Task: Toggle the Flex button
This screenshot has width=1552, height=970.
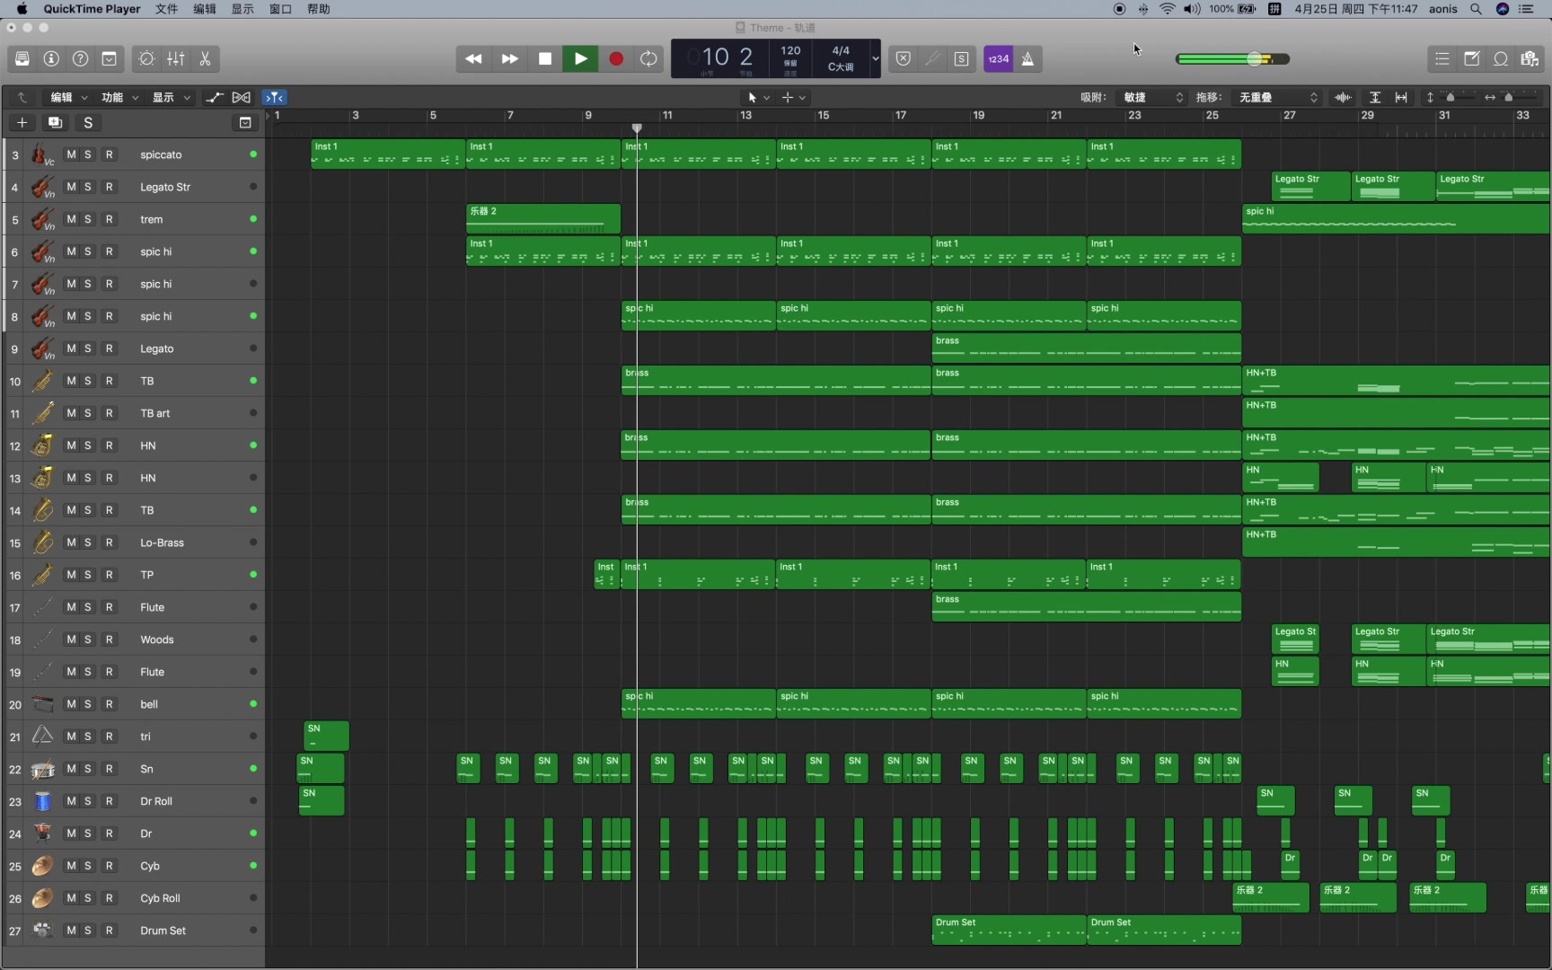Action: pos(242,97)
